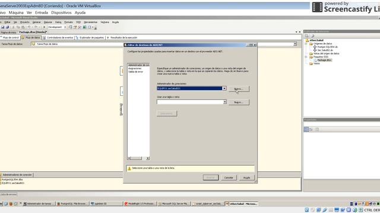Open ModelRight 3.5 Professional taskbar button
Screen dimensions: 380x213
[140, 204]
